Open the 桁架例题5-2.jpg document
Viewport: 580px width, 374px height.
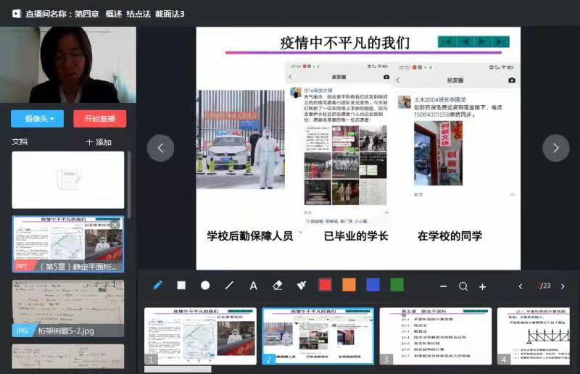[x=67, y=309]
